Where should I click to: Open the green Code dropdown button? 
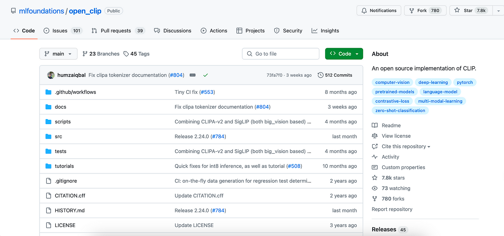(x=344, y=54)
